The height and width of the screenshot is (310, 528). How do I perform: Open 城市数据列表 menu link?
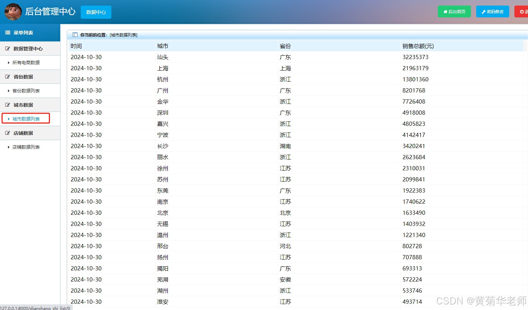26,119
